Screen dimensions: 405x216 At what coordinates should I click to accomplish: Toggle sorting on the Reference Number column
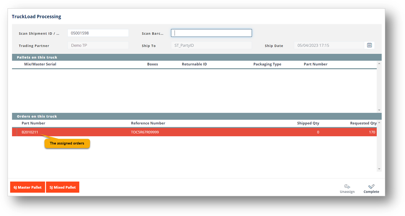click(x=148, y=123)
